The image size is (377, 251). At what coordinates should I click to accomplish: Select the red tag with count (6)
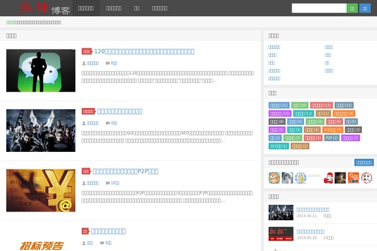click(334, 122)
